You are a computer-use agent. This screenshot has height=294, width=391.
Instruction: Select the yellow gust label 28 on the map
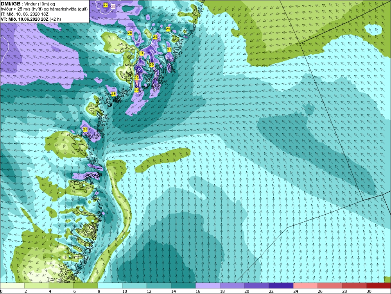(x=130, y=33)
